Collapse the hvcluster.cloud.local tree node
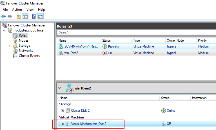 tap(5, 30)
